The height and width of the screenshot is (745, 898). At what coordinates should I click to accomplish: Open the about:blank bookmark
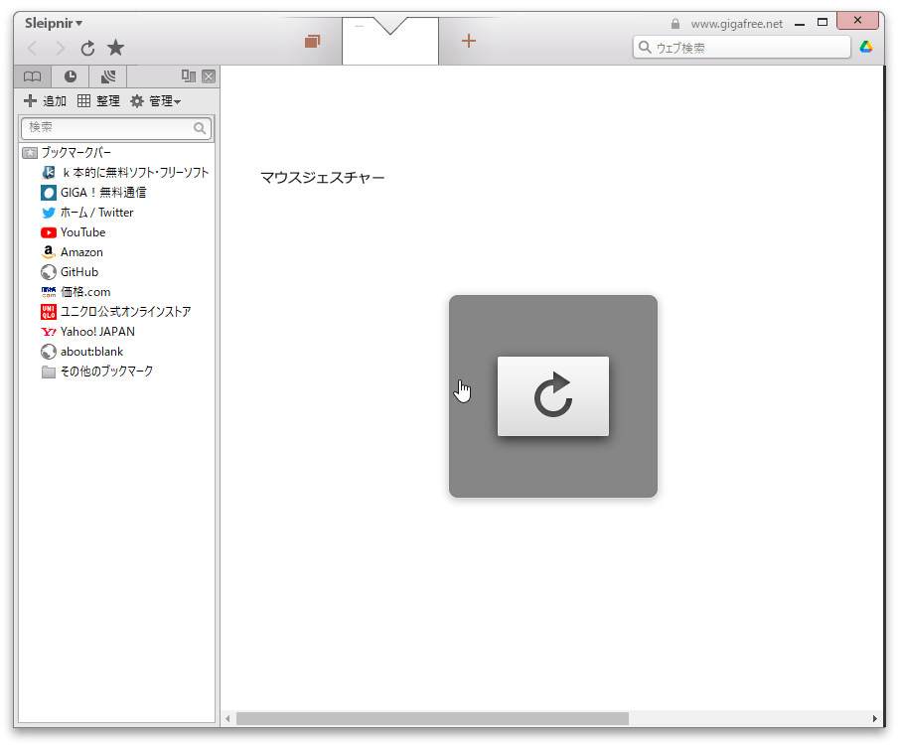pyautogui.click(x=81, y=352)
